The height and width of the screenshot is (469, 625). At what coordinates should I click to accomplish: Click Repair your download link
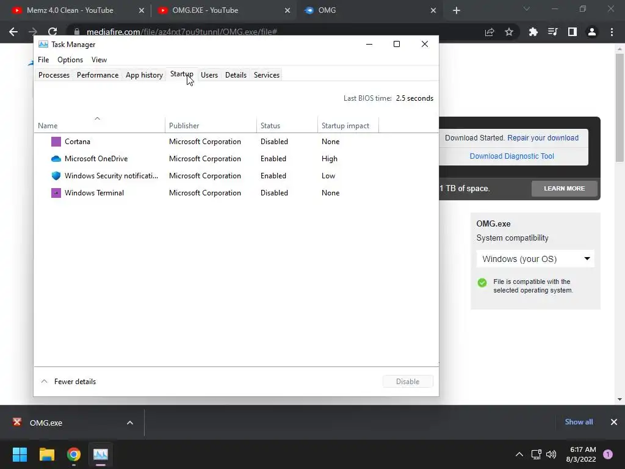click(x=543, y=138)
